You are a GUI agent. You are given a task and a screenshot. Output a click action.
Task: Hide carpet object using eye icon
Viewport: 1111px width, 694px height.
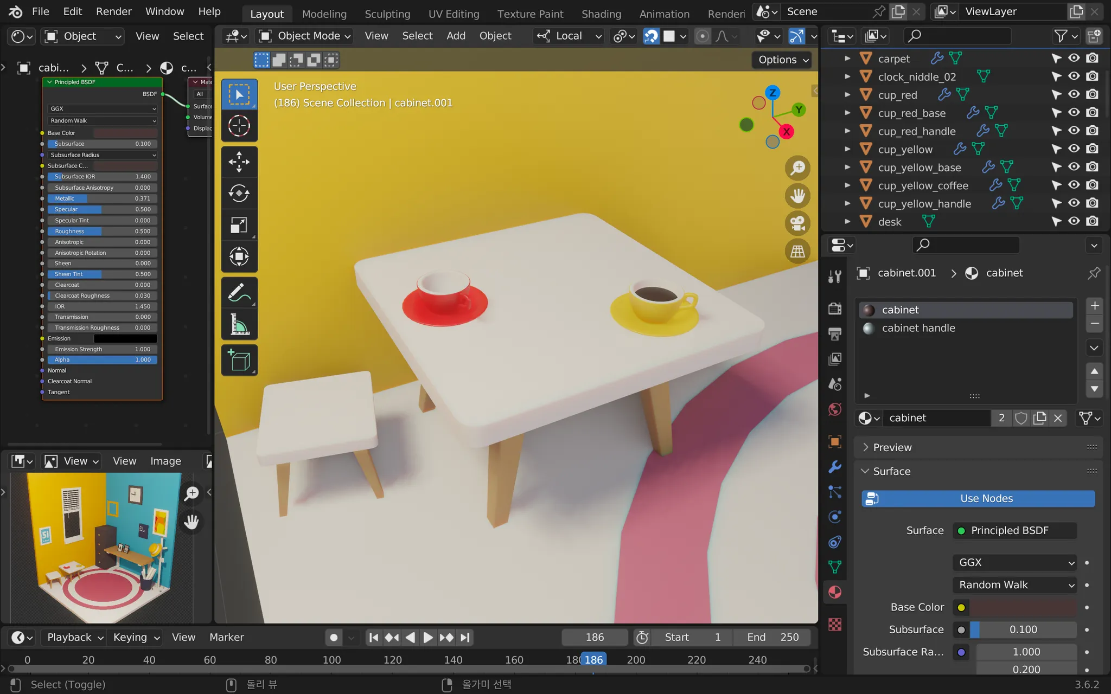[x=1074, y=58]
